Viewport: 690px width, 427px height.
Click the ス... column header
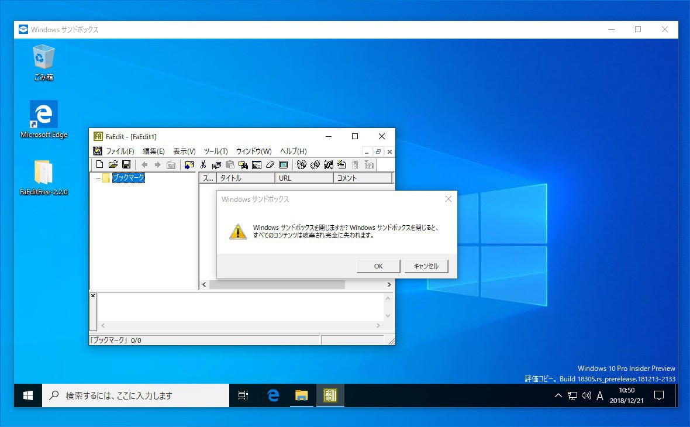208,178
